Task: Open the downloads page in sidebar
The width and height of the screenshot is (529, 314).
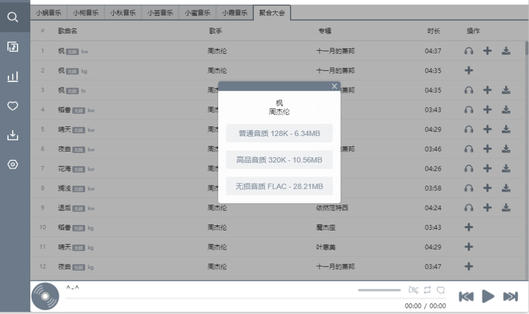Action: pyautogui.click(x=13, y=135)
